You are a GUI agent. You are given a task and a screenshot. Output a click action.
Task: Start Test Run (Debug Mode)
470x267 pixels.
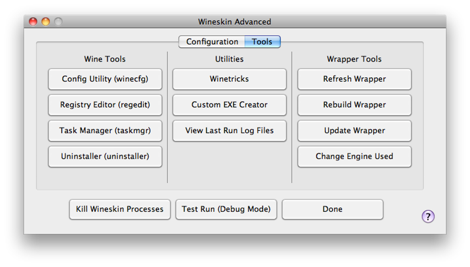(x=226, y=209)
